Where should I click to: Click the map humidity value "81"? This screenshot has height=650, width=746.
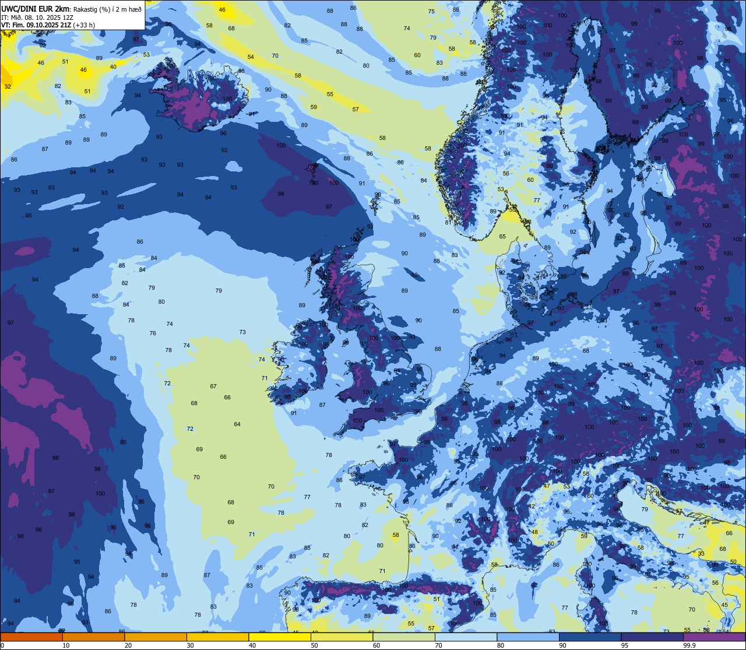point(448,222)
